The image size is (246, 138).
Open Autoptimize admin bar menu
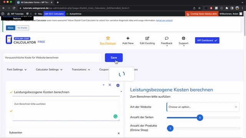74,14
